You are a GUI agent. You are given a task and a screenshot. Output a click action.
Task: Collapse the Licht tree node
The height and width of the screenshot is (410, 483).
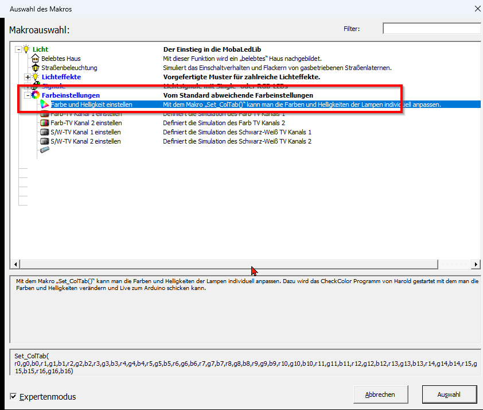click(x=18, y=49)
